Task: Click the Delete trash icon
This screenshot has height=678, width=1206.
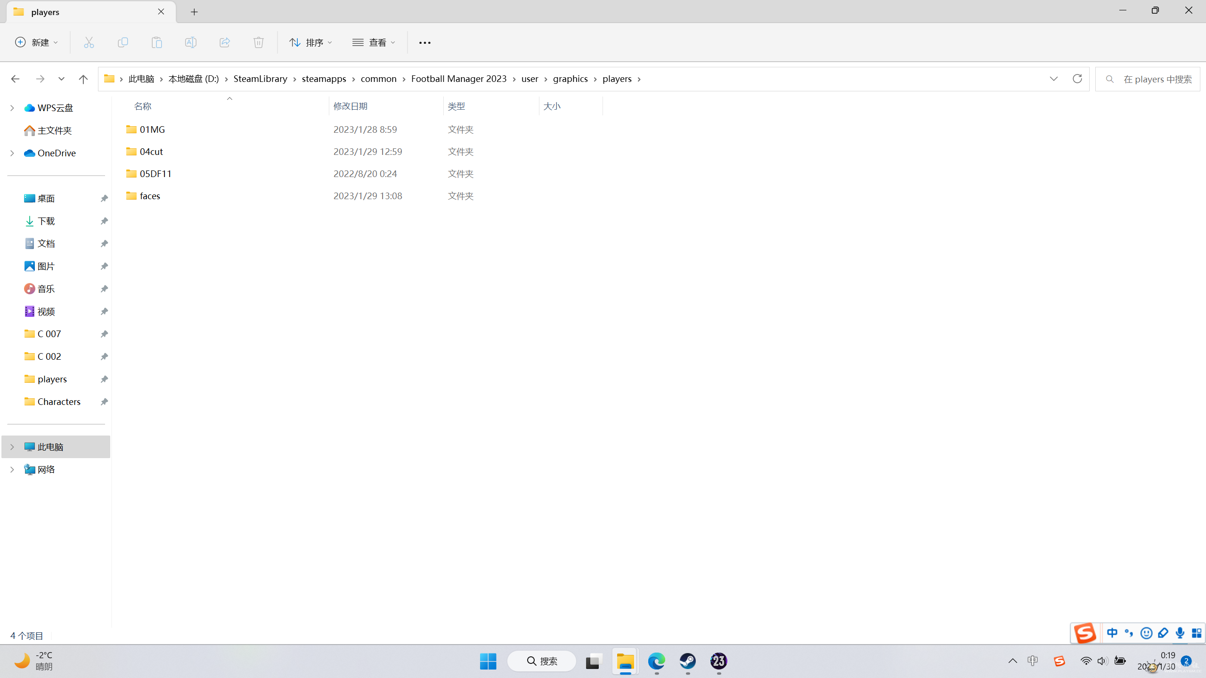Action: click(259, 42)
